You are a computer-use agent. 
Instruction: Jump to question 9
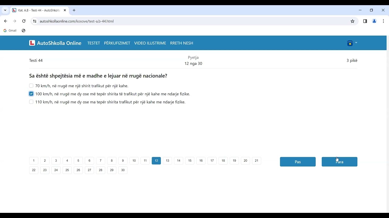[123, 160]
